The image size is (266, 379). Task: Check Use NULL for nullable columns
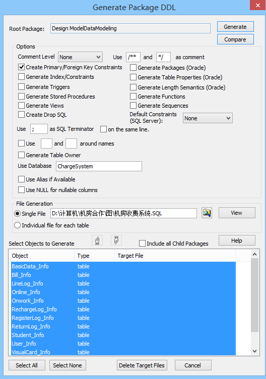(22, 190)
